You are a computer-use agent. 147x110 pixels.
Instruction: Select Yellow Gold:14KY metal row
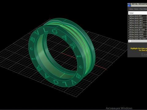138,20
